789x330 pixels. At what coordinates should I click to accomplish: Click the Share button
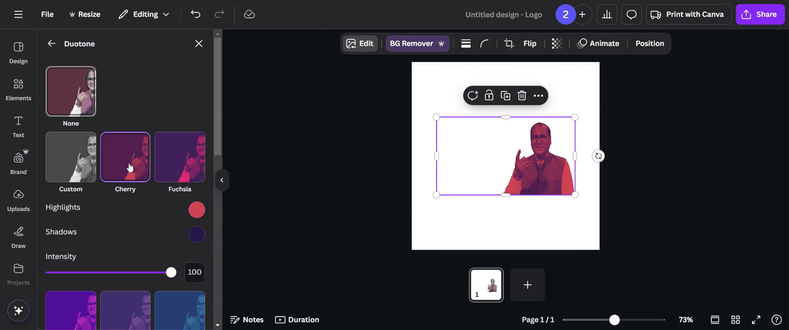[760, 14]
